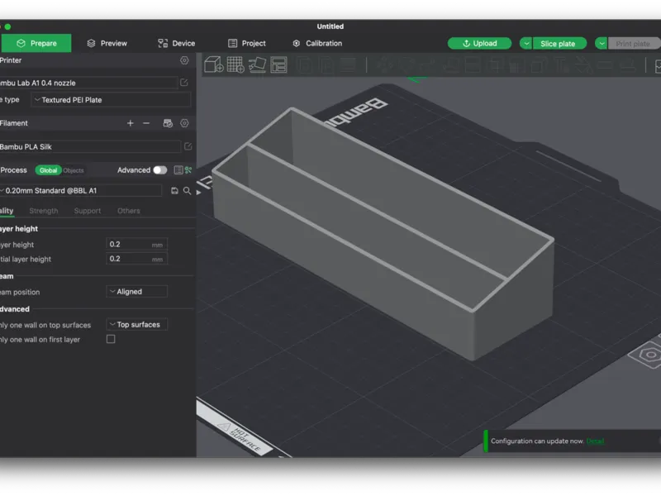Open the process preset compare icon
661x496 pixels.
click(178, 170)
